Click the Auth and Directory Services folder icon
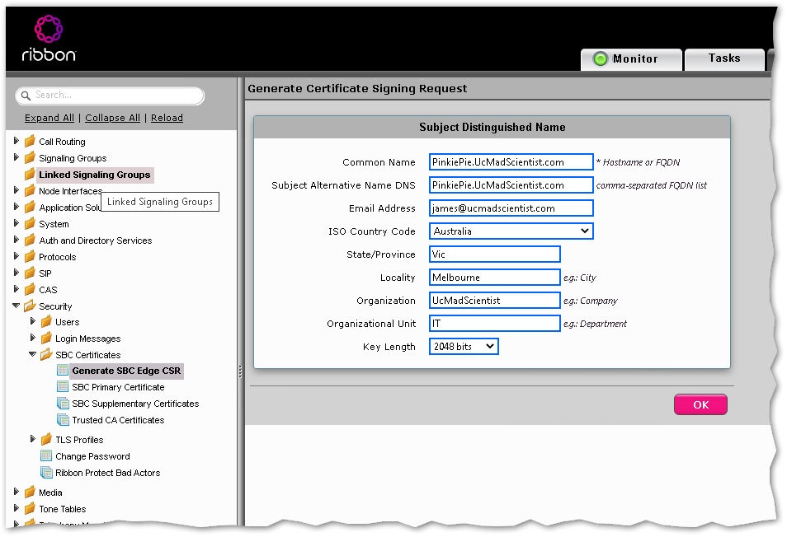 click(31, 240)
